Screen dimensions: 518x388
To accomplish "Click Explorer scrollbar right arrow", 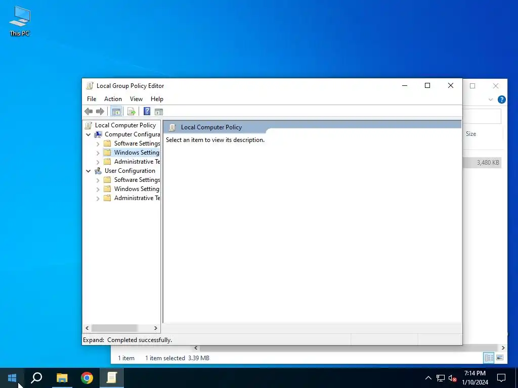I will point(503,348).
